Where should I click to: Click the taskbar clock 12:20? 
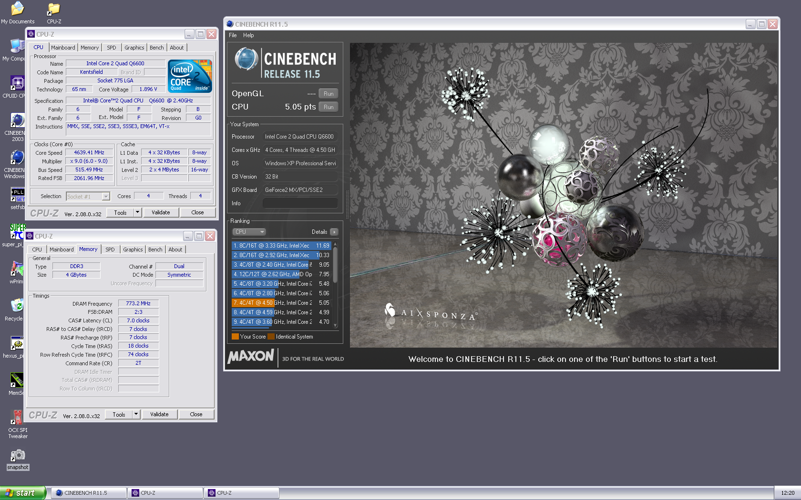coord(788,493)
